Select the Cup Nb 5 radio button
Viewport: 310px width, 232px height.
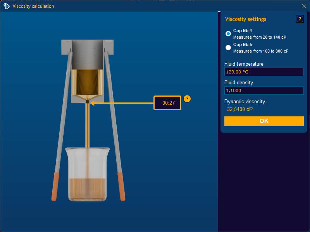click(x=228, y=48)
